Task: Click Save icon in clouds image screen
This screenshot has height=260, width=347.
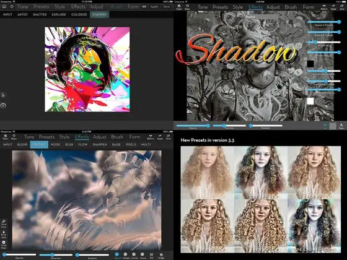Action: [169, 137]
